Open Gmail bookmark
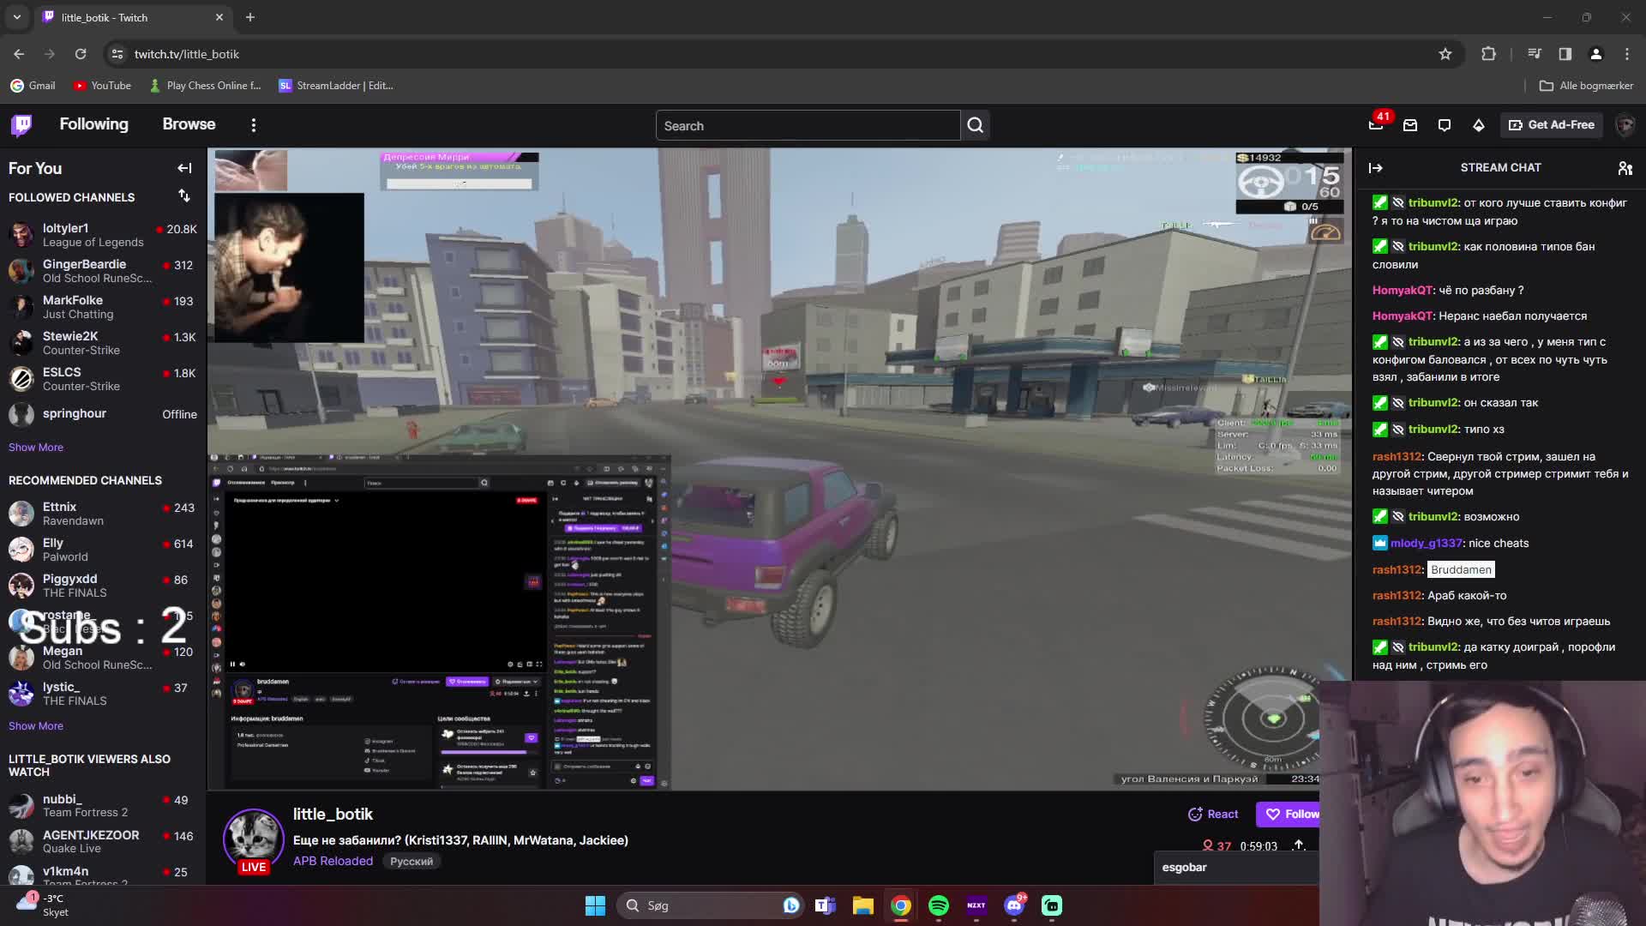Screen dimensions: 1646x926 point(33,86)
